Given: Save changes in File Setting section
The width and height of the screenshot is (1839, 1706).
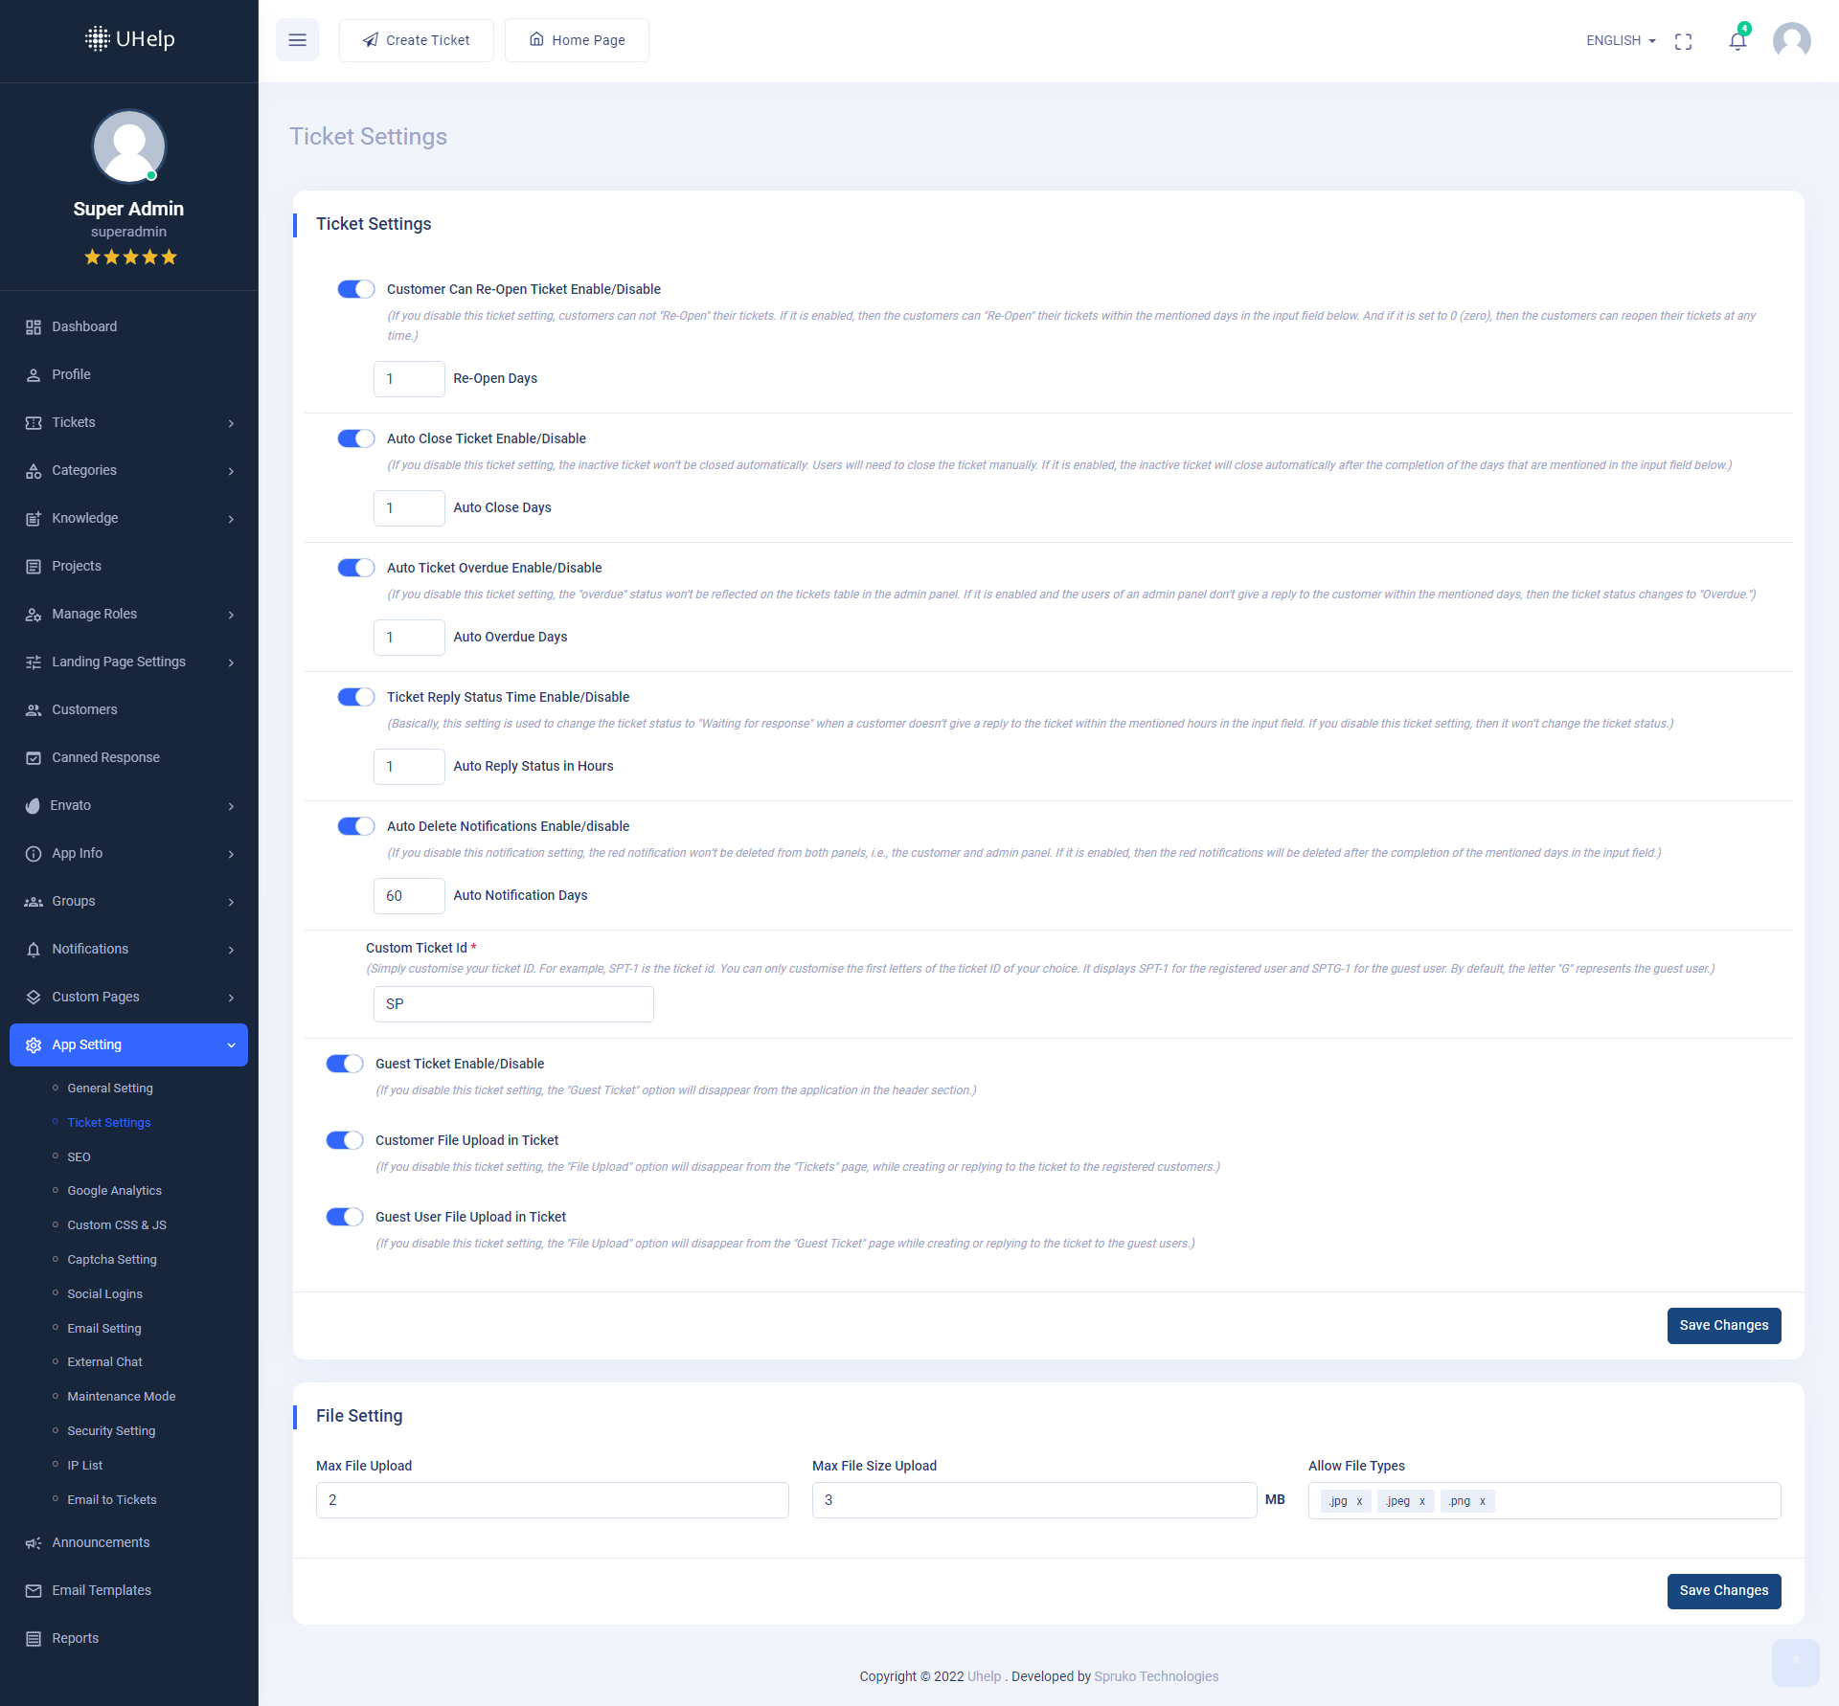Looking at the screenshot, I should tap(1723, 1591).
